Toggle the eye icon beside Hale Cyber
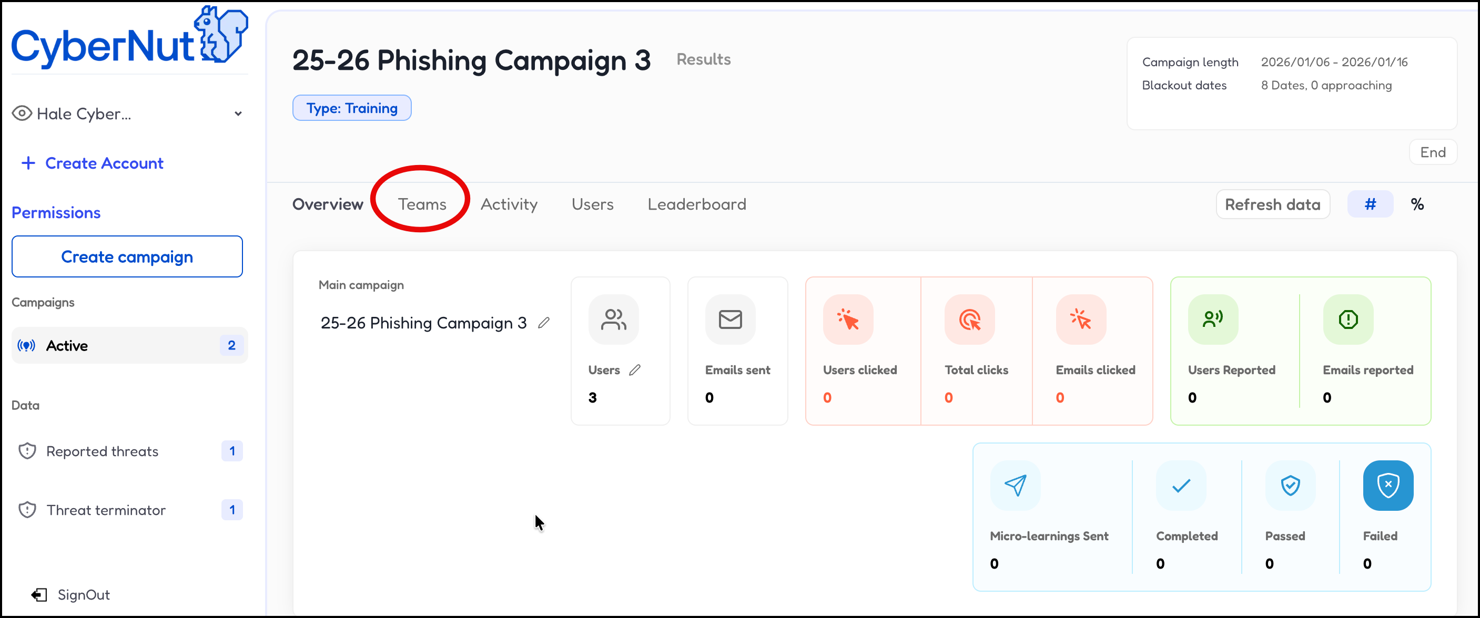Viewport: 1480px width, 618px height. click(22, 114)
